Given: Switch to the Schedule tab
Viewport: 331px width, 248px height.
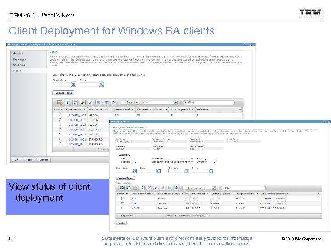Looking at the screenshot, I should (19, 65).
